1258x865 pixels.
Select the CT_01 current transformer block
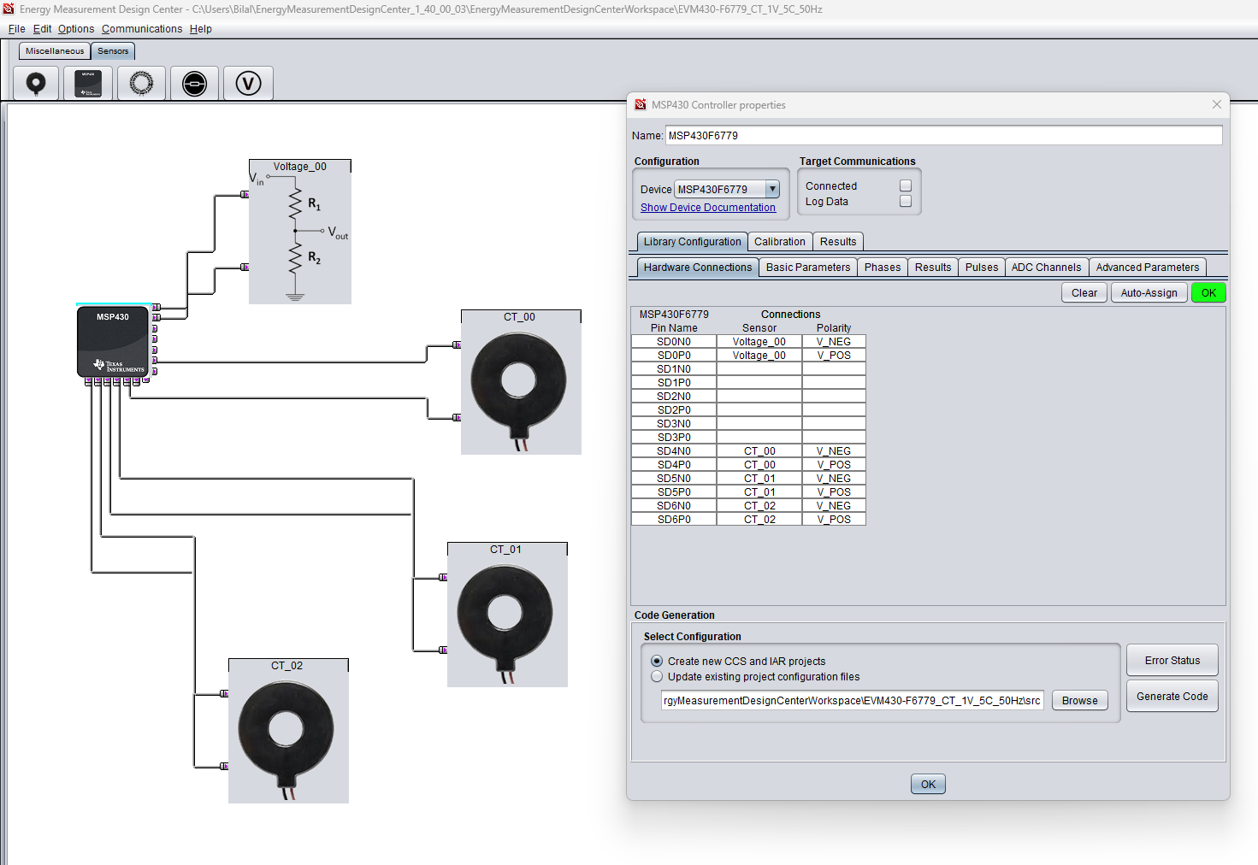507,615
